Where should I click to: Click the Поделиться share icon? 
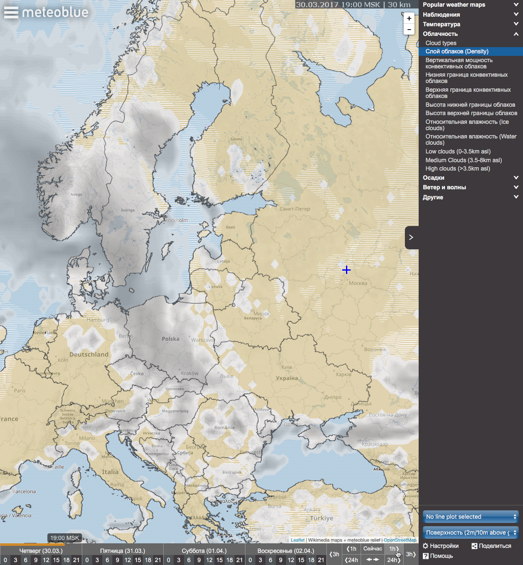(475, 546)
